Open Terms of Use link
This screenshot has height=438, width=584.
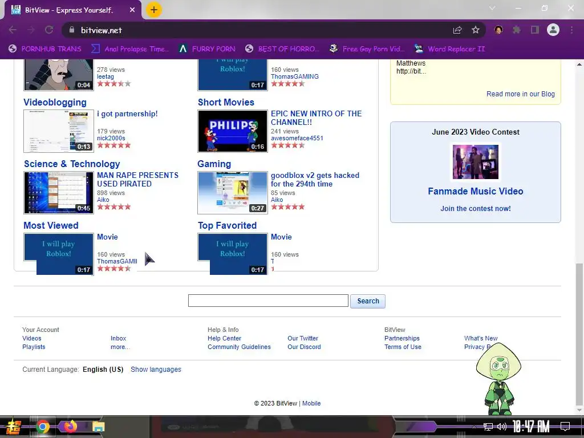click(x=403, y=347)
